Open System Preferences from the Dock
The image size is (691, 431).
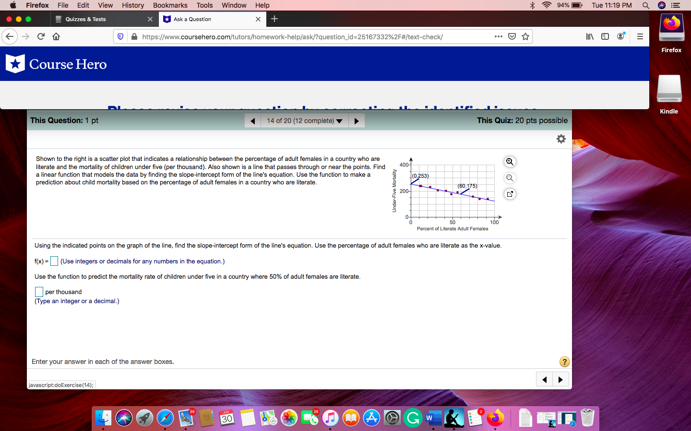pos(392,418)
